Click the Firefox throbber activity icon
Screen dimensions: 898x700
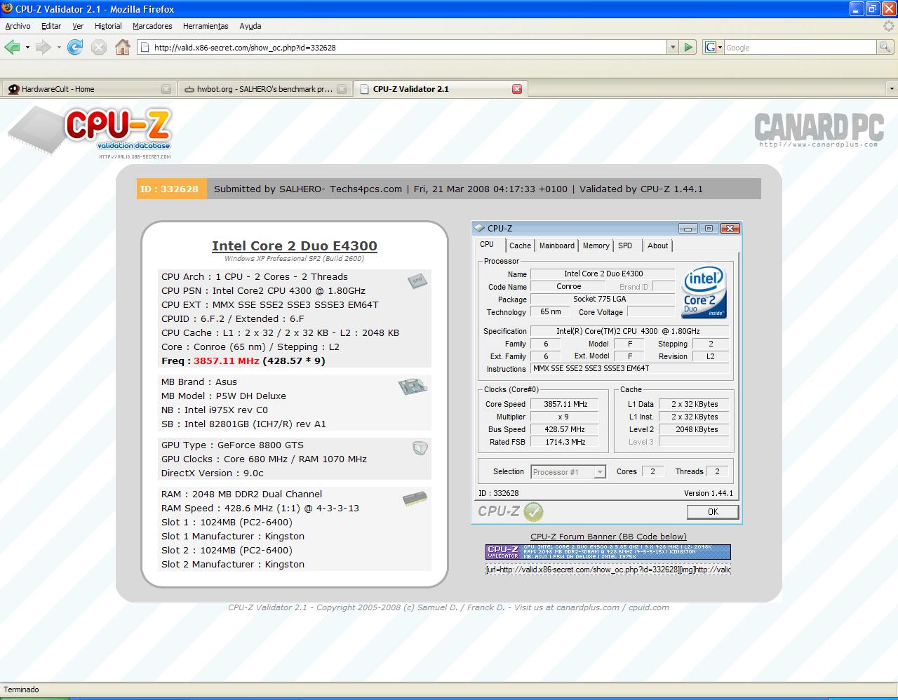(888, 26)
